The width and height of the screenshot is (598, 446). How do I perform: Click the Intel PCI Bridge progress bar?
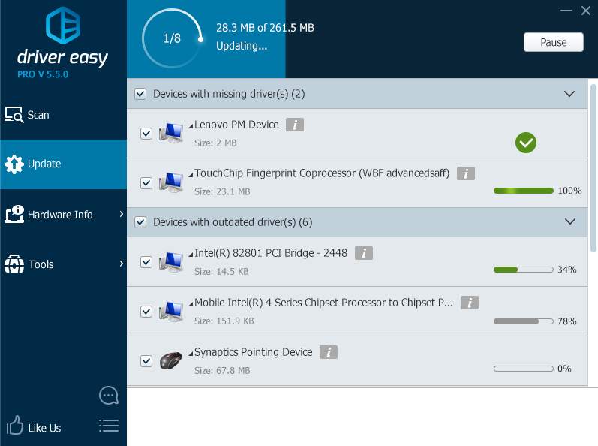tap(523, 270)
